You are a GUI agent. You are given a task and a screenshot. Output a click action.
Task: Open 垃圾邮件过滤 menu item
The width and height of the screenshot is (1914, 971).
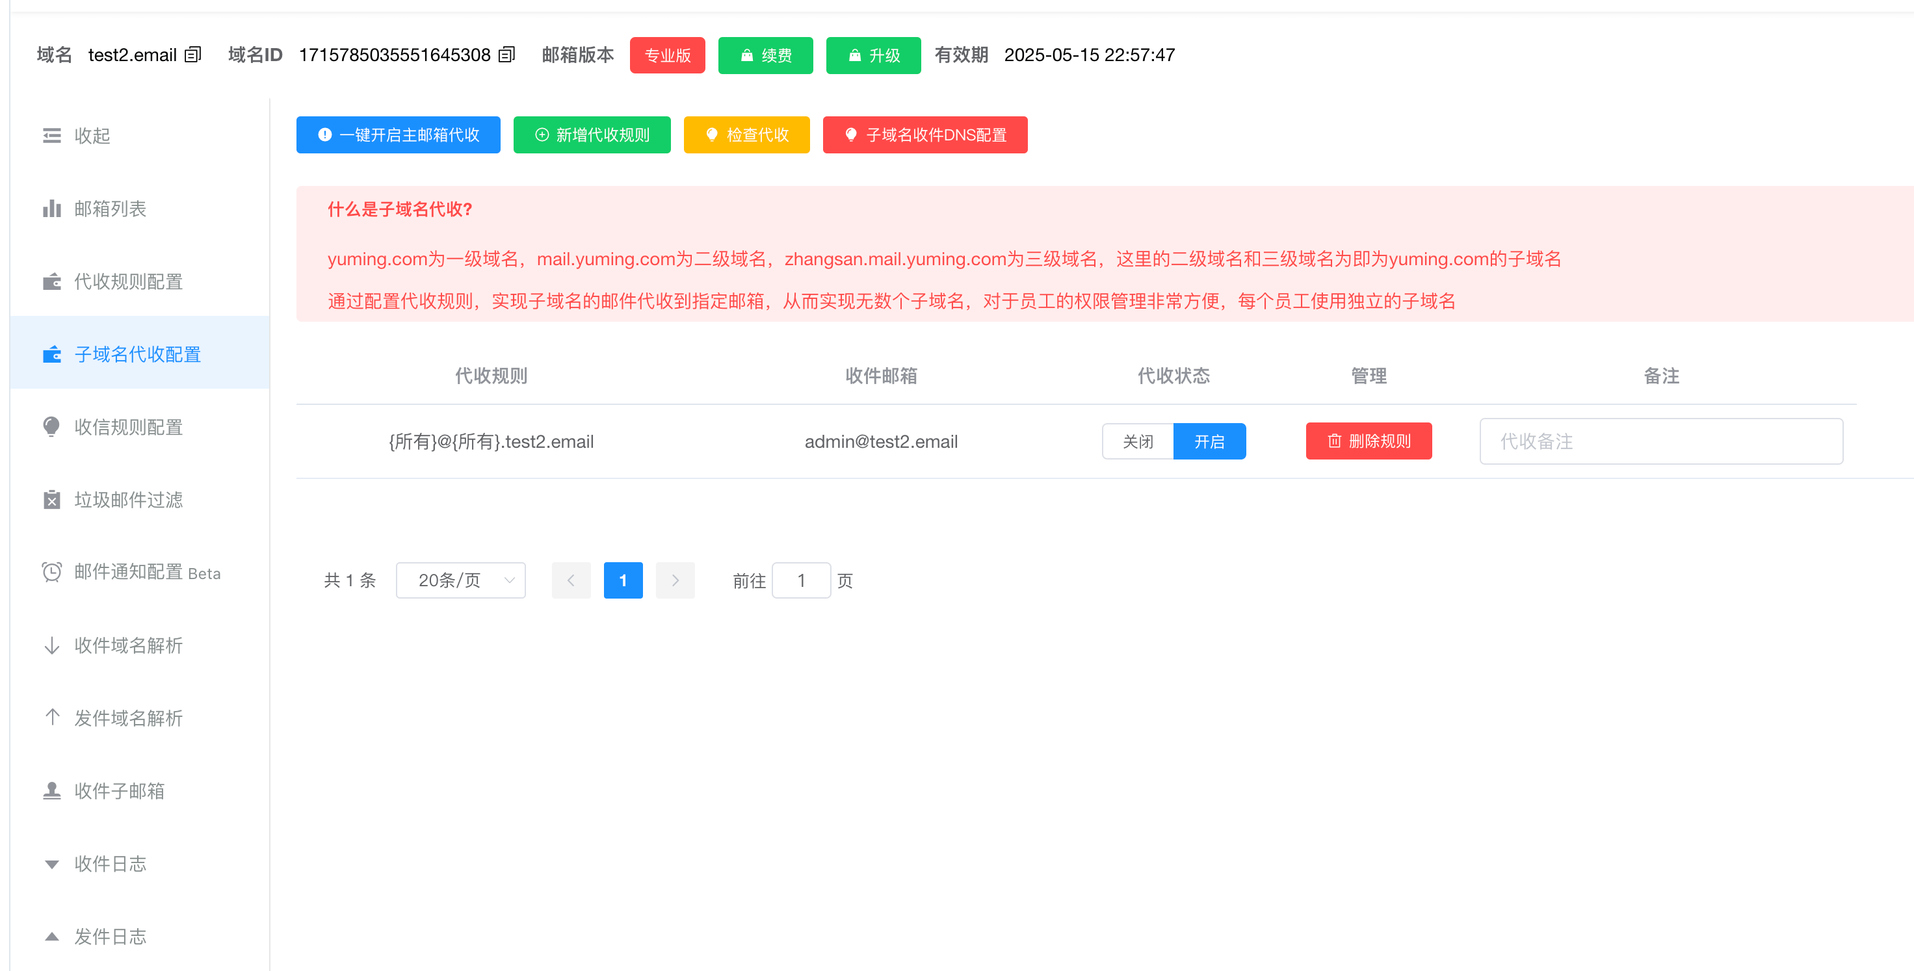click(140, 500)
